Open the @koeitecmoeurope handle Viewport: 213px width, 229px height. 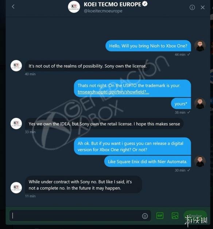click(103, 11)
